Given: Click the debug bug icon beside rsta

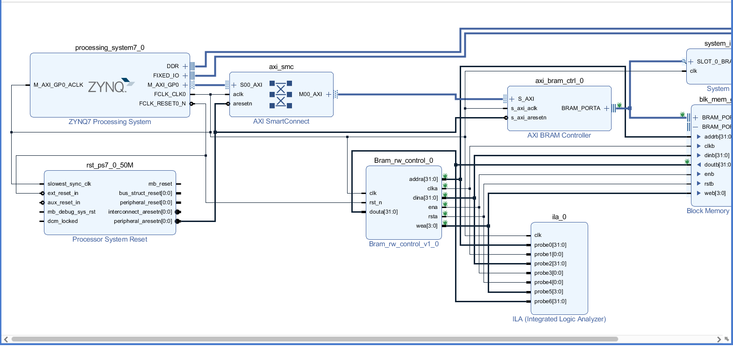Looking at the screenshot, I should (x=445, y=214).
